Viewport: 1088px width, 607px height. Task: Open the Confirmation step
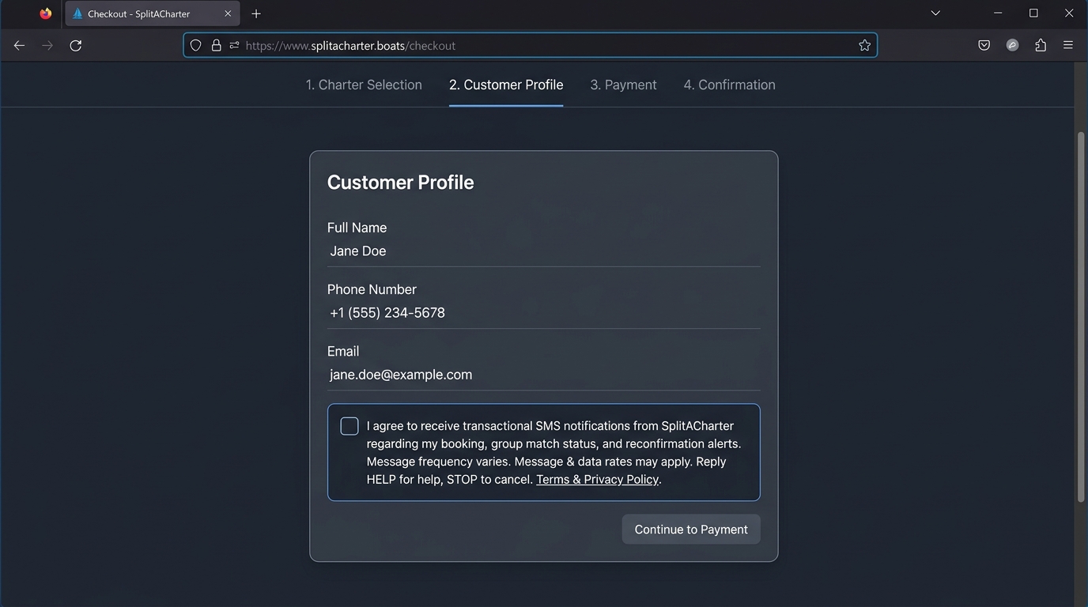pos(729,85)
